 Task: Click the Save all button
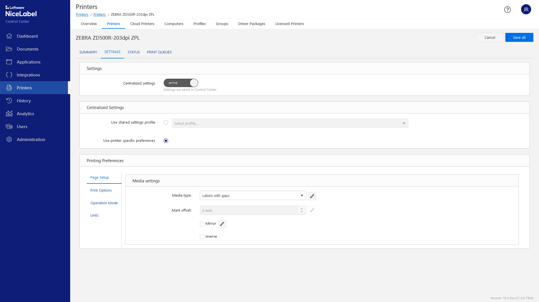pos(519,37)
